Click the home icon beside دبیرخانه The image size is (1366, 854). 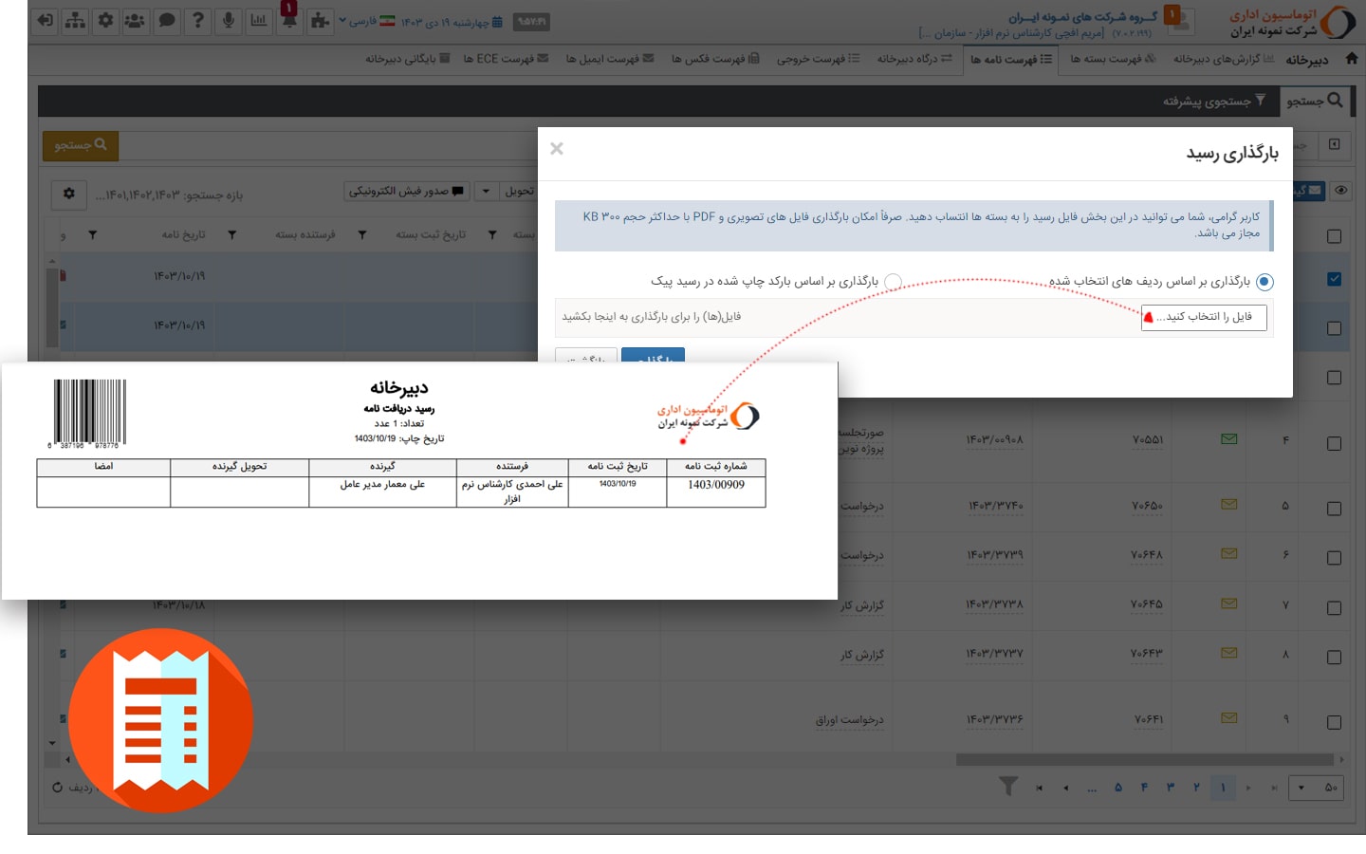1351,59
